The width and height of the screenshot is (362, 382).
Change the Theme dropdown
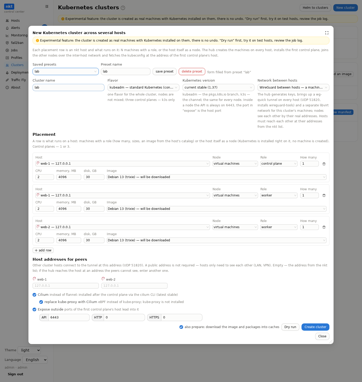29,350
